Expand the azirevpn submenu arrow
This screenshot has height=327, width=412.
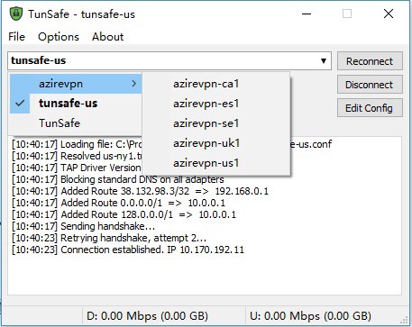tap(134, 84)
